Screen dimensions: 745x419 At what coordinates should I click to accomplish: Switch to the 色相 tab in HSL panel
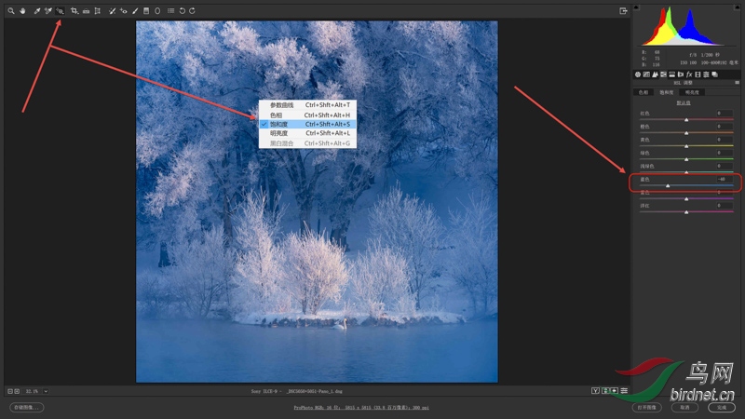[x=643, y=92]
